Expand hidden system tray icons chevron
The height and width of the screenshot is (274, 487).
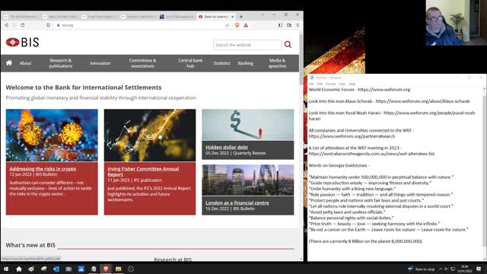point(440,269)
